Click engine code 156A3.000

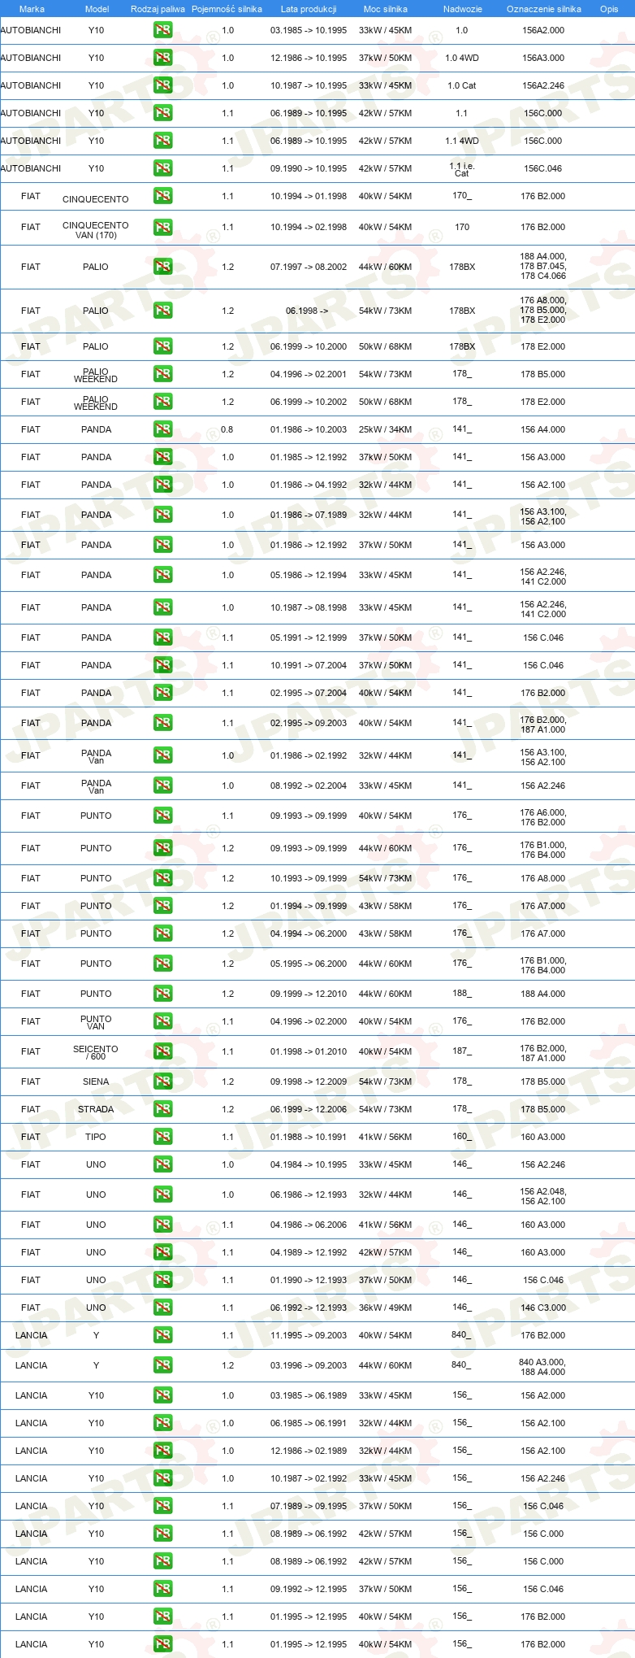[x=543, y=58]
